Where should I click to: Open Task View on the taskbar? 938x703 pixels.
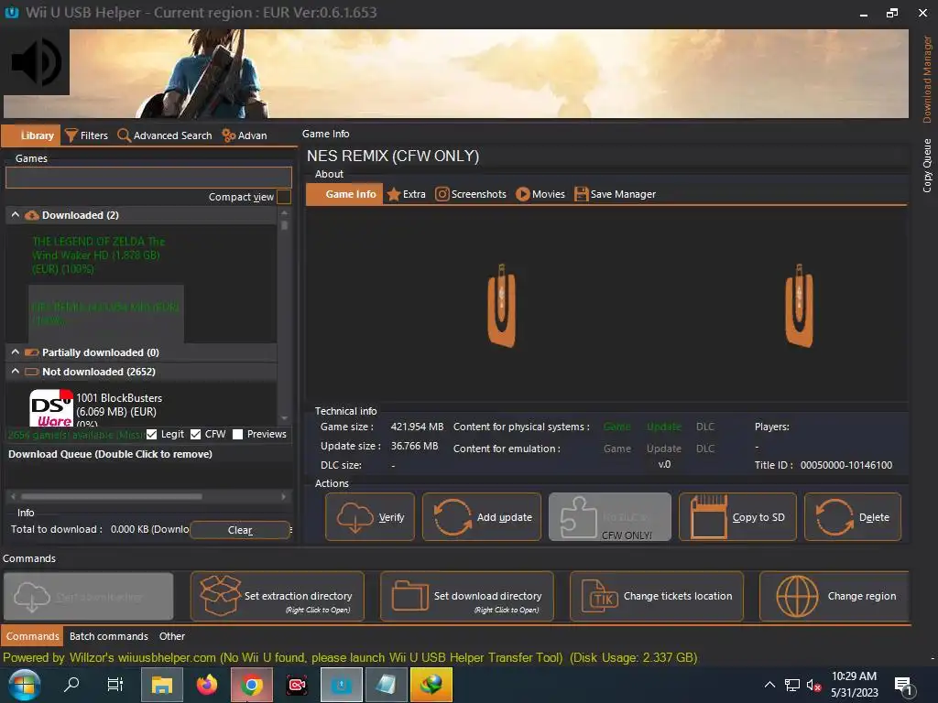[x=115, y=685]
